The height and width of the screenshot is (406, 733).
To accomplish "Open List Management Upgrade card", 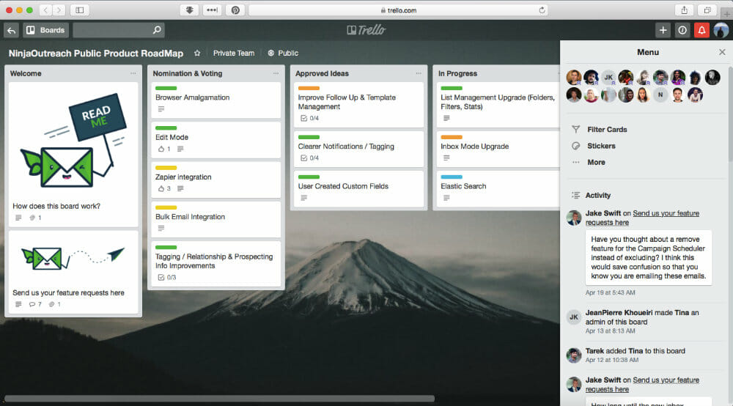I will tap(498, 105).
